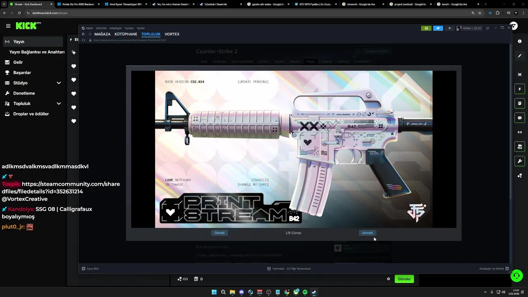This screenshot has height=297, width=528.
Task: Click the 1/8 Görsel image counter
Action: pos(293,233)
